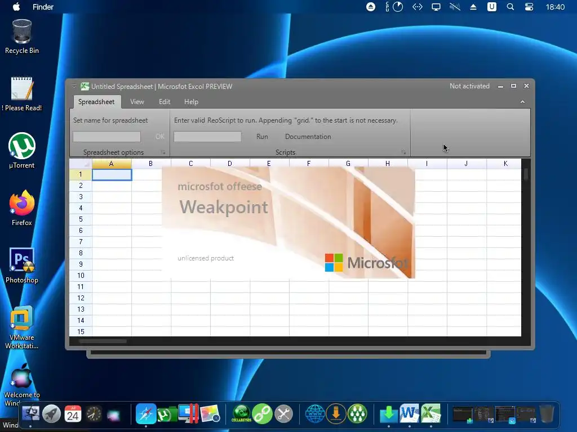
Task: Click the spreadsheet name input field
Action: point(106,137)
